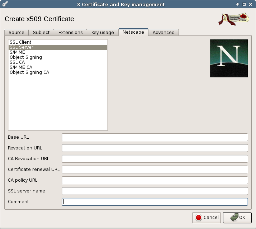Switch to the Source tab

pyautogui.click(x=16, y=32)
